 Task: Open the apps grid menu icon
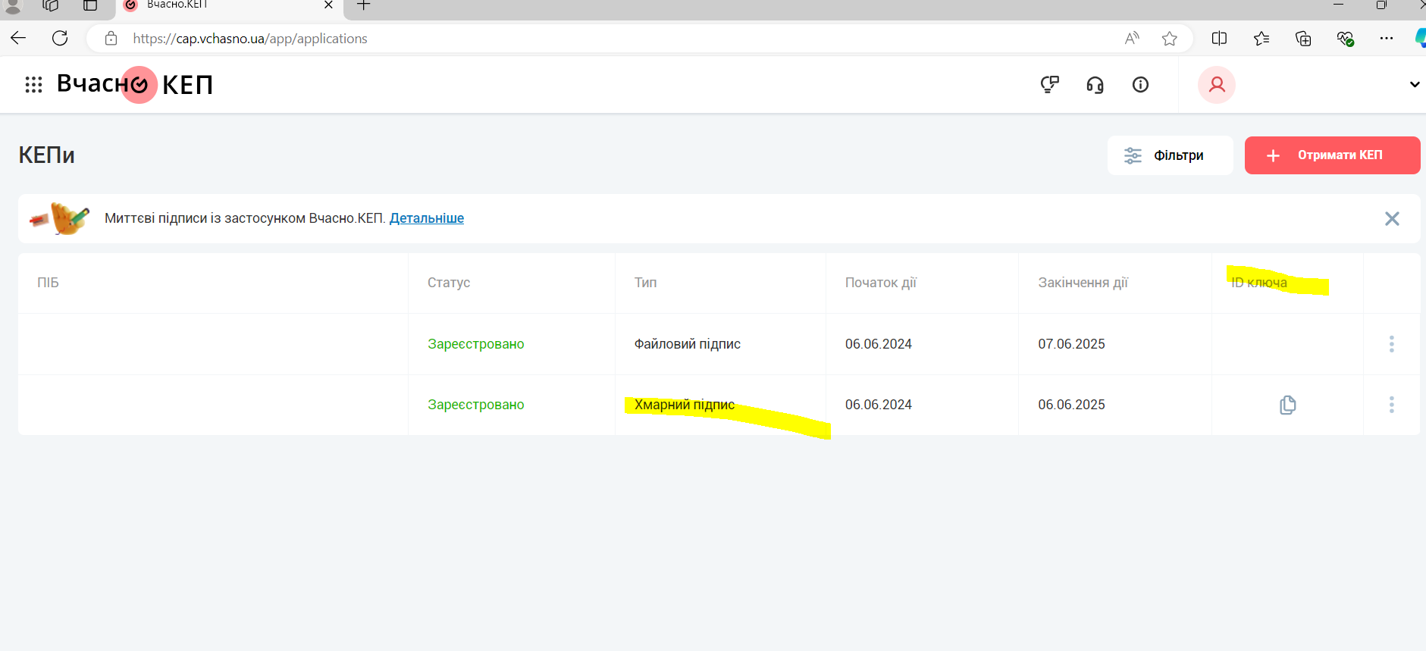pos(33,84)
